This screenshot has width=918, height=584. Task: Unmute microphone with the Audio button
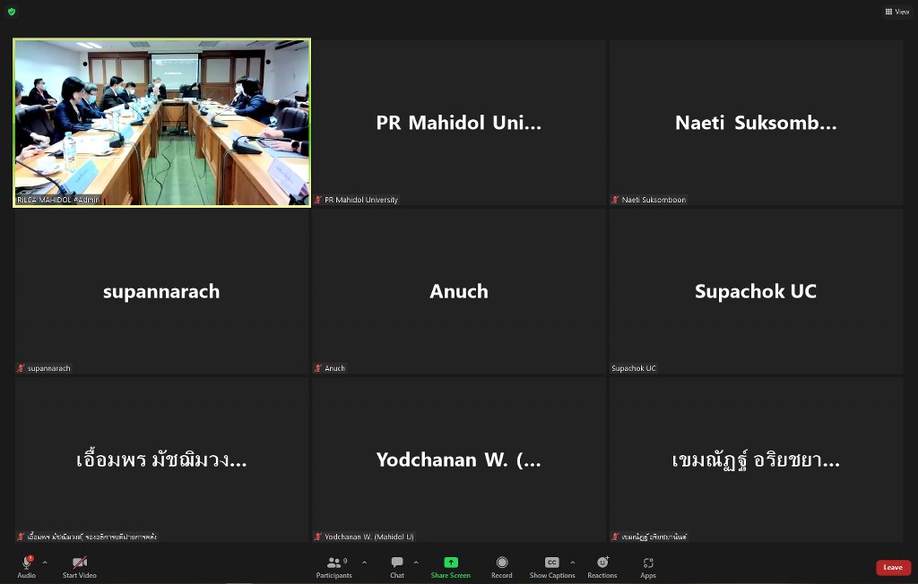[27, 563]
